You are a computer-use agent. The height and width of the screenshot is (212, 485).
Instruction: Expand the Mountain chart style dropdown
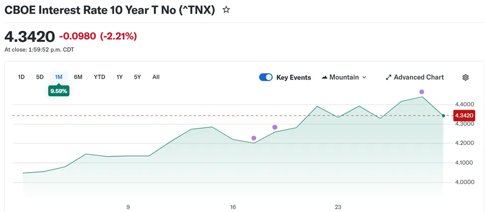pos(364,77)
